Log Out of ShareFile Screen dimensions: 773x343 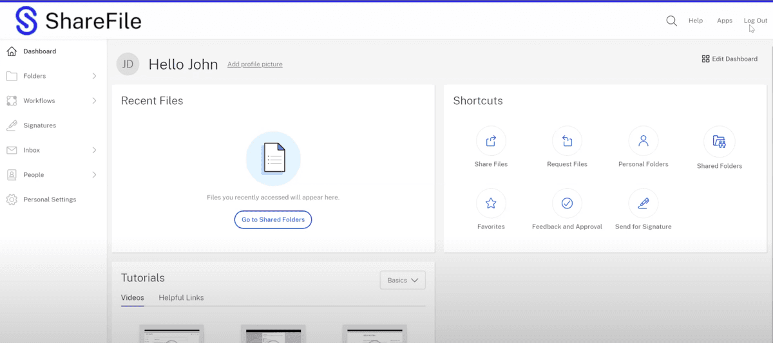(756, 21)
